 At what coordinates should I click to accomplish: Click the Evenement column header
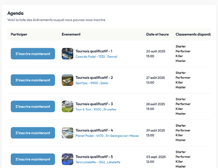[71, 34]
